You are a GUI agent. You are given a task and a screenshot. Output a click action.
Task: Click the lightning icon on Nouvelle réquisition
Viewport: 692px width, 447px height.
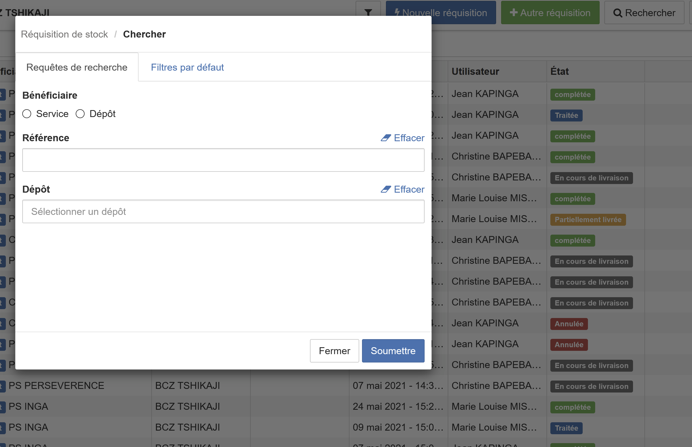[x=397, y=13]
